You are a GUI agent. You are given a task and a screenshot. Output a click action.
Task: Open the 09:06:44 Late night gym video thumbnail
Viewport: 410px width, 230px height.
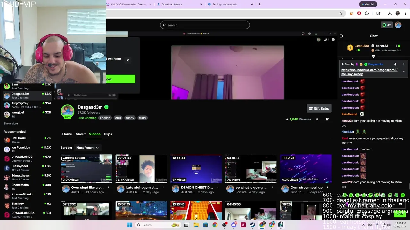point(141,169)
